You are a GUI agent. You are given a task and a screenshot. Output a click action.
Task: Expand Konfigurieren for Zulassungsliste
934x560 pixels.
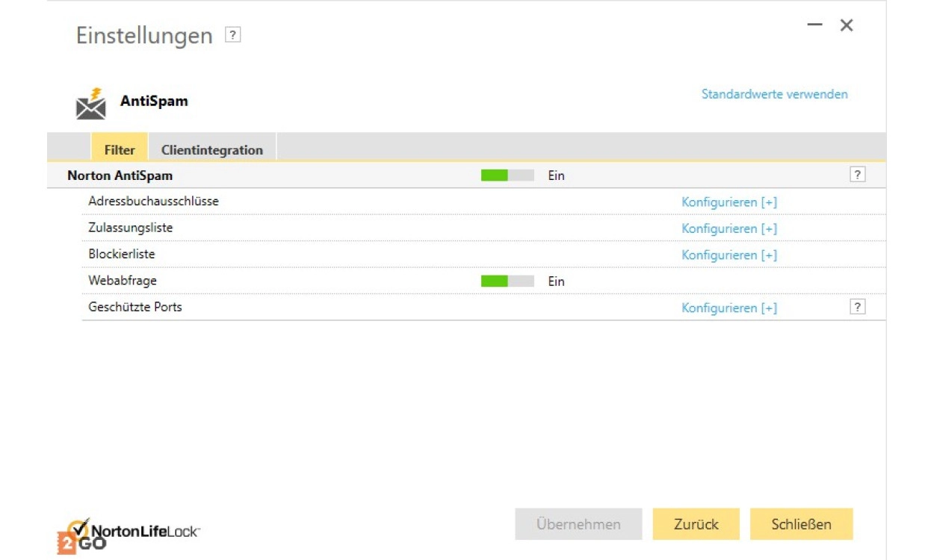click(x=729, y=228)
